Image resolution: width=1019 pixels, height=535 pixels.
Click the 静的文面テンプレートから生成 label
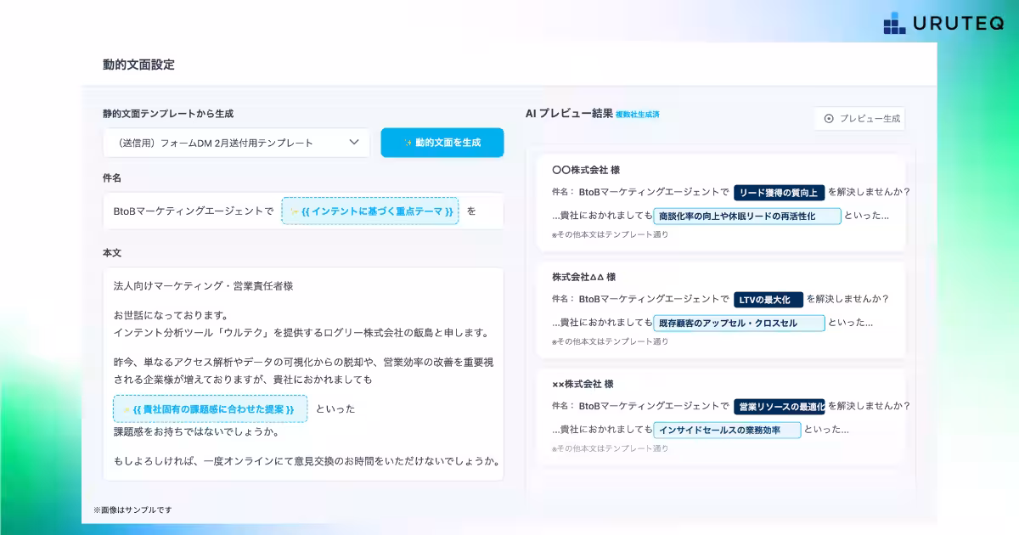pyautogui.click(x=168, y=113)
